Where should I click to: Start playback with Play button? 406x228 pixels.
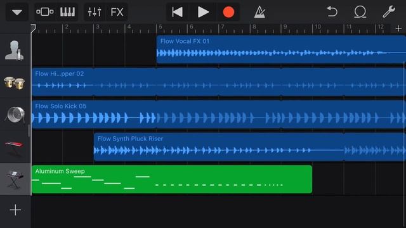[x=203, y=12]
